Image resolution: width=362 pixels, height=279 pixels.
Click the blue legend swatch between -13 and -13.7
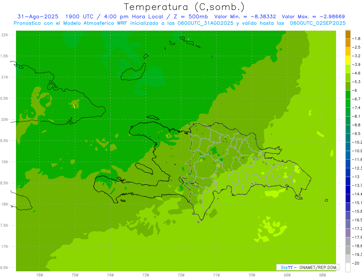point(348,181)
